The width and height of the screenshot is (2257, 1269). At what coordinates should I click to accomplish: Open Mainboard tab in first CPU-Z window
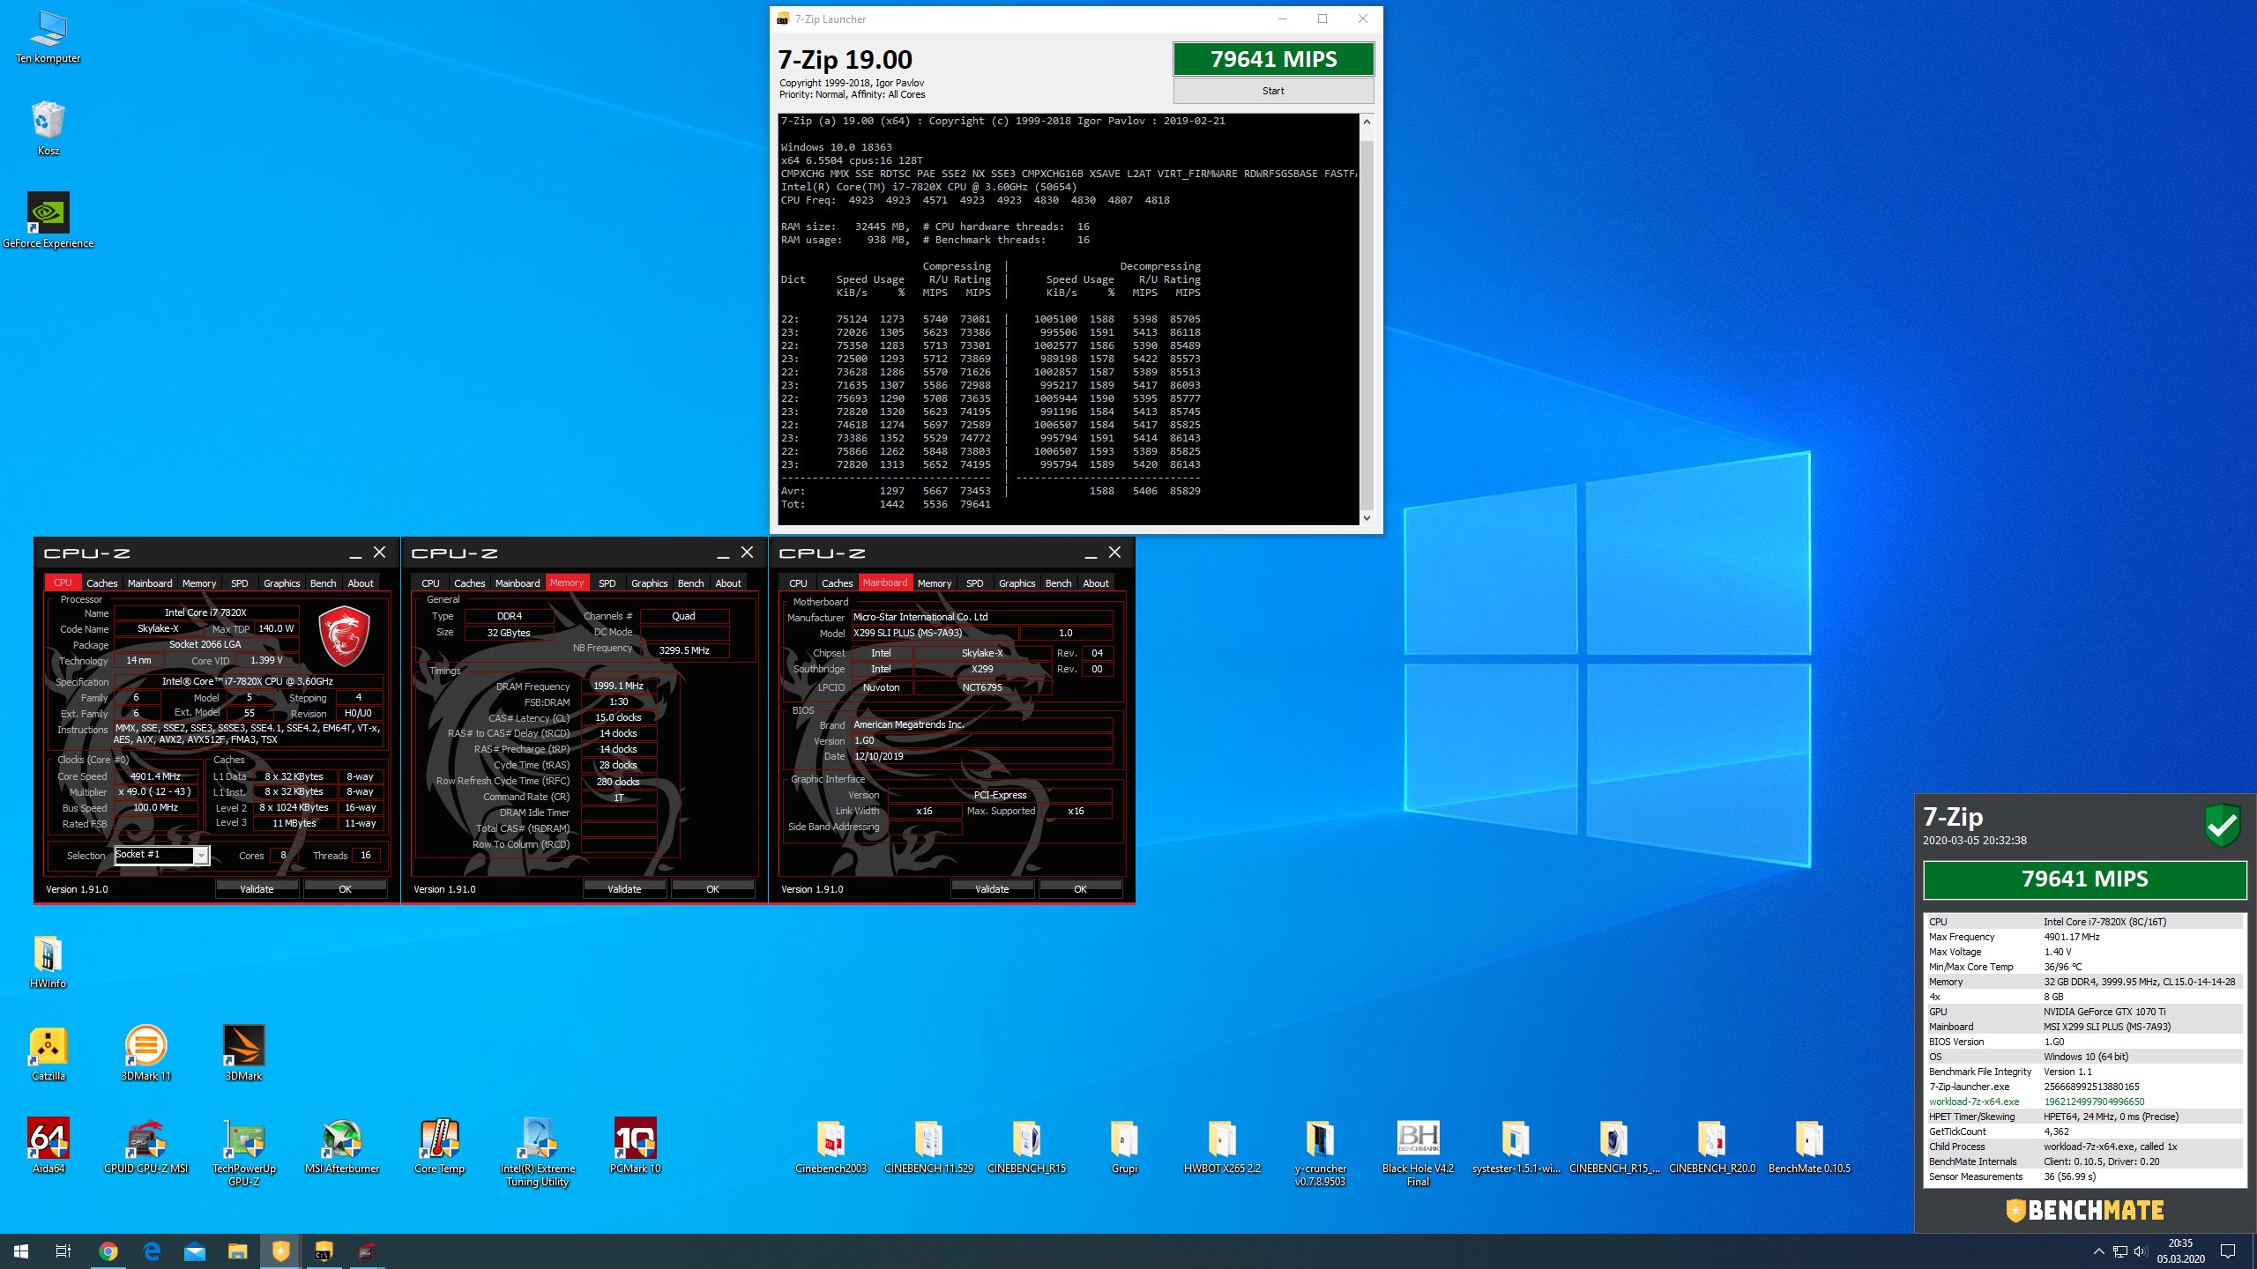(150, 583)
